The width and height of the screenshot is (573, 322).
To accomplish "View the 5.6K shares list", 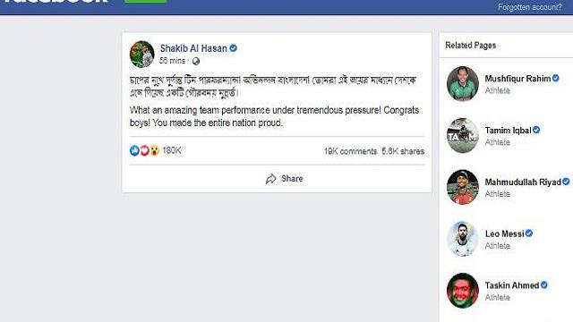I will point(403,151).
